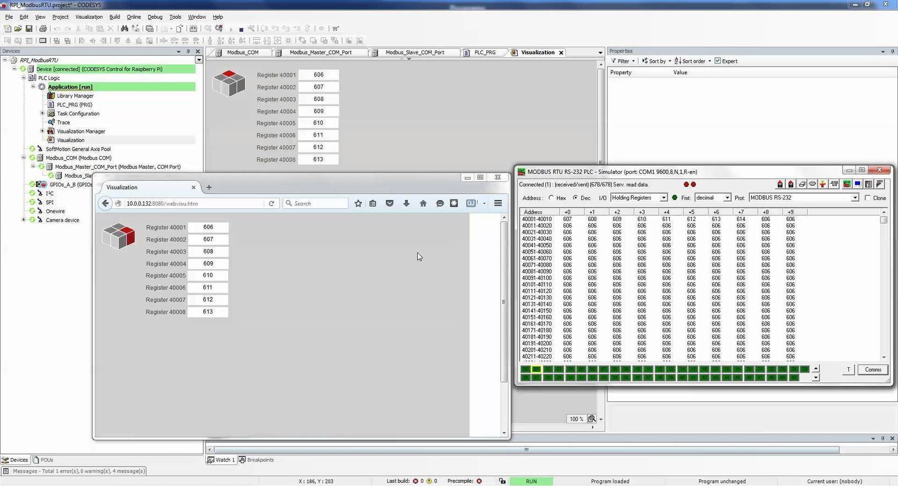Click the Print icon in CODESYS toolbar
Screen dimensions: 898x486
pyautogui.click(x=43, y=29)
